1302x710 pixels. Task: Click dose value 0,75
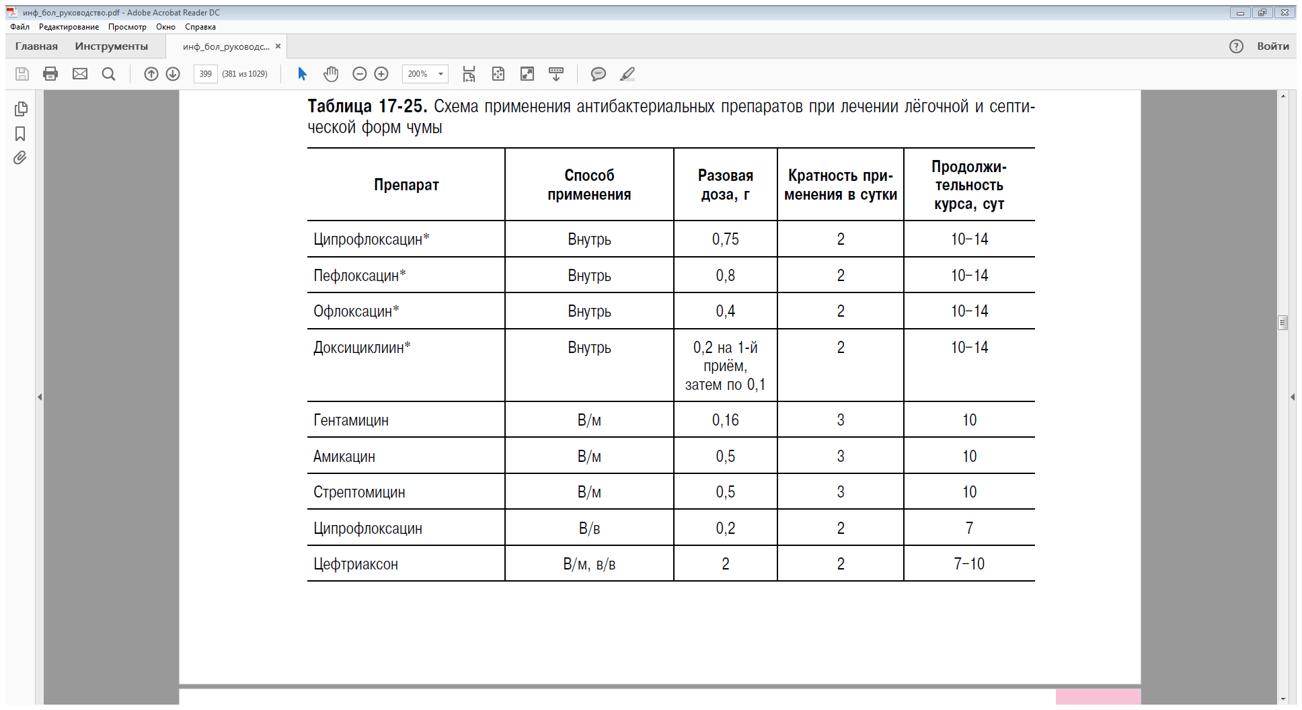pos(726,239)
